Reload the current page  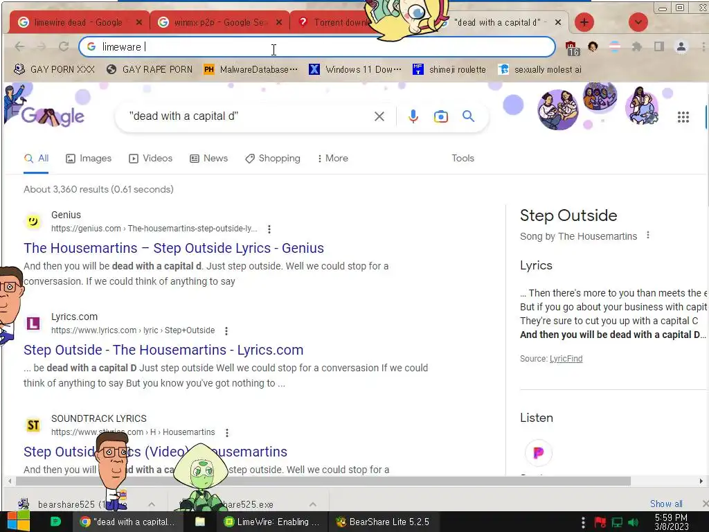(x=64, y=46)
